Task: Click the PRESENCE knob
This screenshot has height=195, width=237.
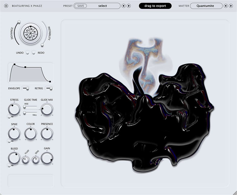Action: point(47,133)
